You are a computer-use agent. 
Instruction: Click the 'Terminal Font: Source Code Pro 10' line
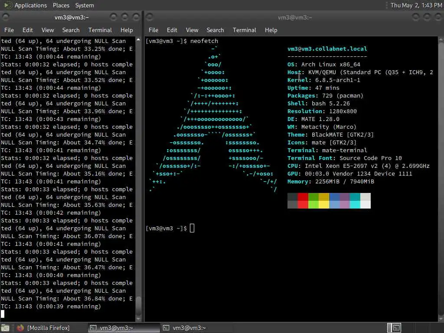tap(345, 158)
